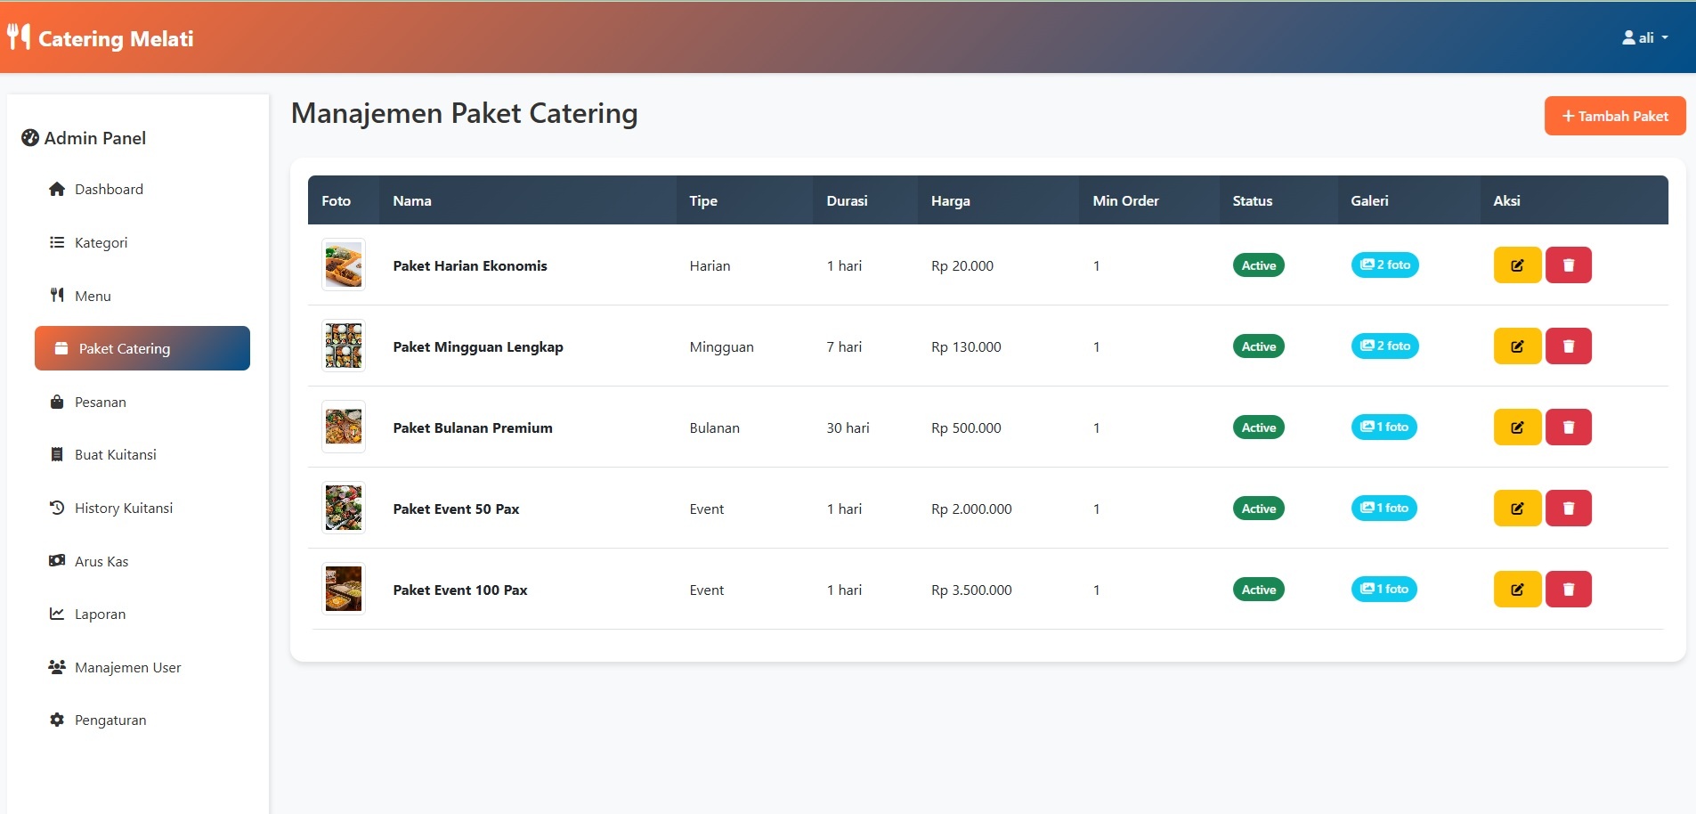Image resolution: width=1696 pixels, height=814 pixels.
Task: Open Paket Harian Ekonomis photo thumbnail
Action: coord(344,265)
